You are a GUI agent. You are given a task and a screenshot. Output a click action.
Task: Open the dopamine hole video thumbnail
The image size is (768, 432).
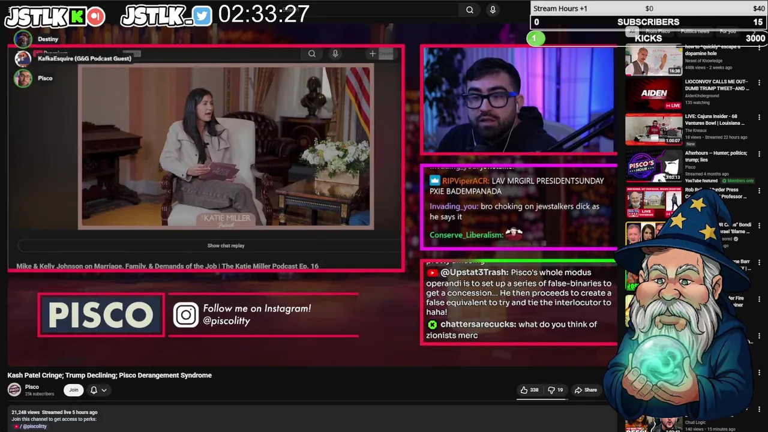[x=653, y=60]
